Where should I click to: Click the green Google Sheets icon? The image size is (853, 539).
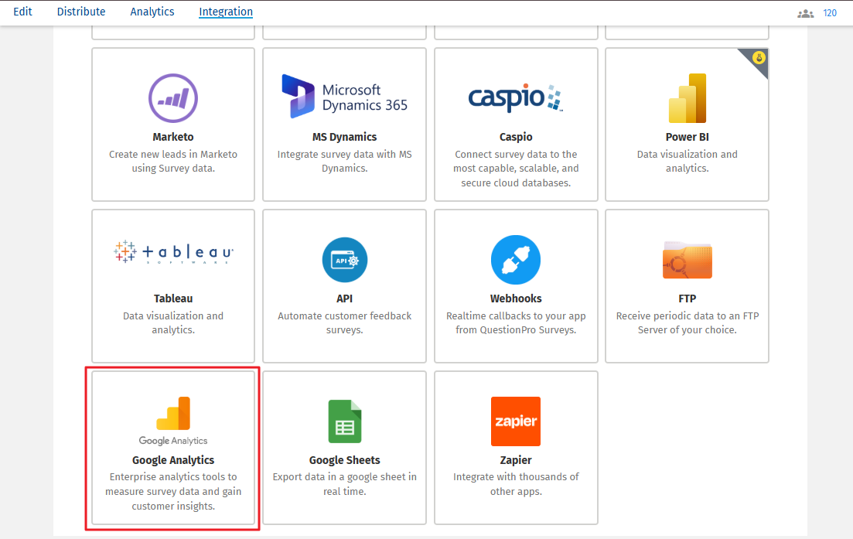click(345, 421)
